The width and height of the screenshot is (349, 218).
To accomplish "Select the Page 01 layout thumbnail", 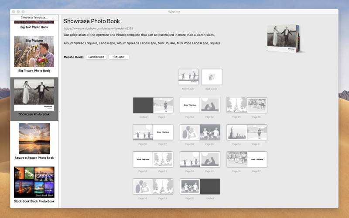I will click(163, 105).
